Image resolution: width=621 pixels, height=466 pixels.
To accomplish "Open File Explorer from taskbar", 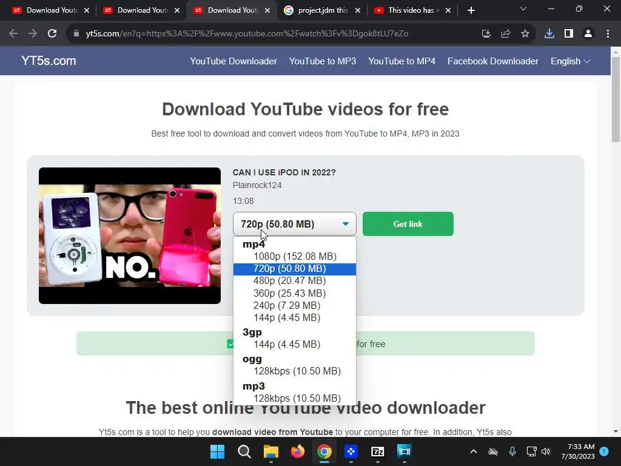I will click(x=271, y=451).
